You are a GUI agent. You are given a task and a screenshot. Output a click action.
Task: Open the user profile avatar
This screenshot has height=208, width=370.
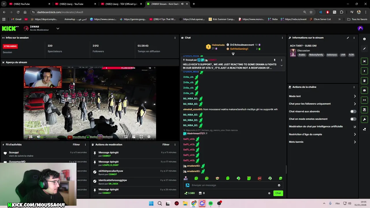point(360,28)
